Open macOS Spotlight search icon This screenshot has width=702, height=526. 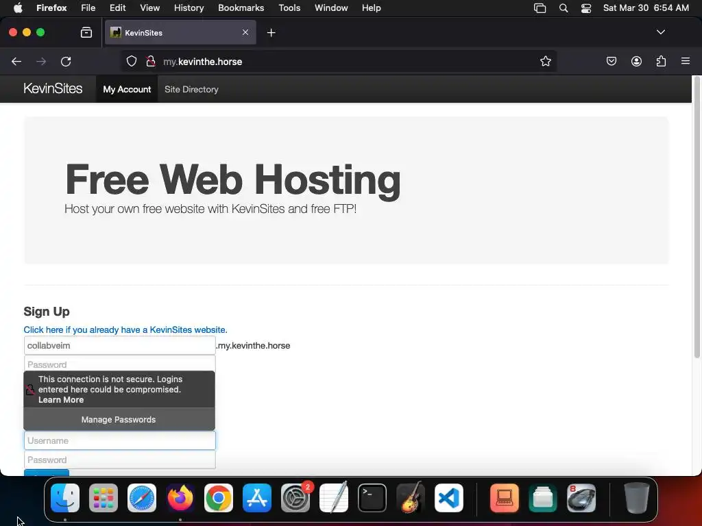coord(564,8)
